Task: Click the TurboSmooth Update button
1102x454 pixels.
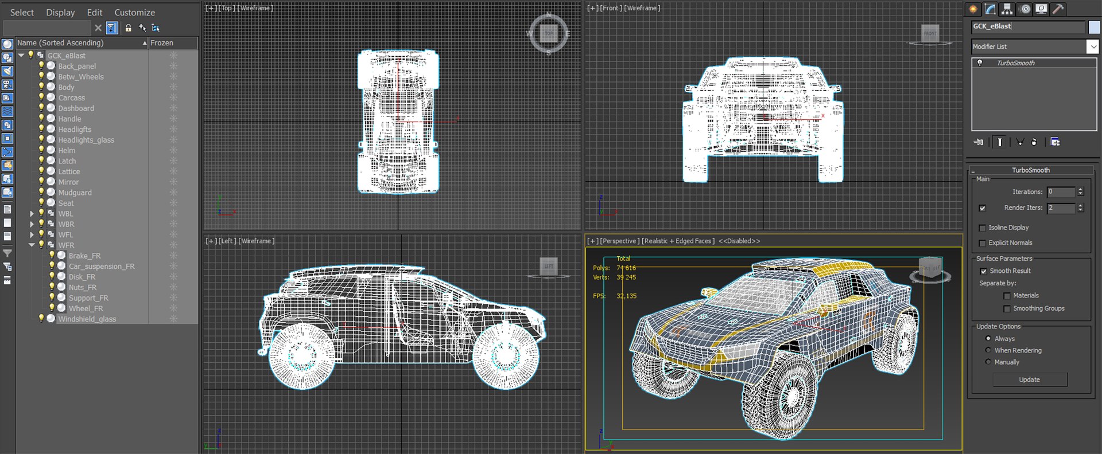Action: tap(1030, 379)
